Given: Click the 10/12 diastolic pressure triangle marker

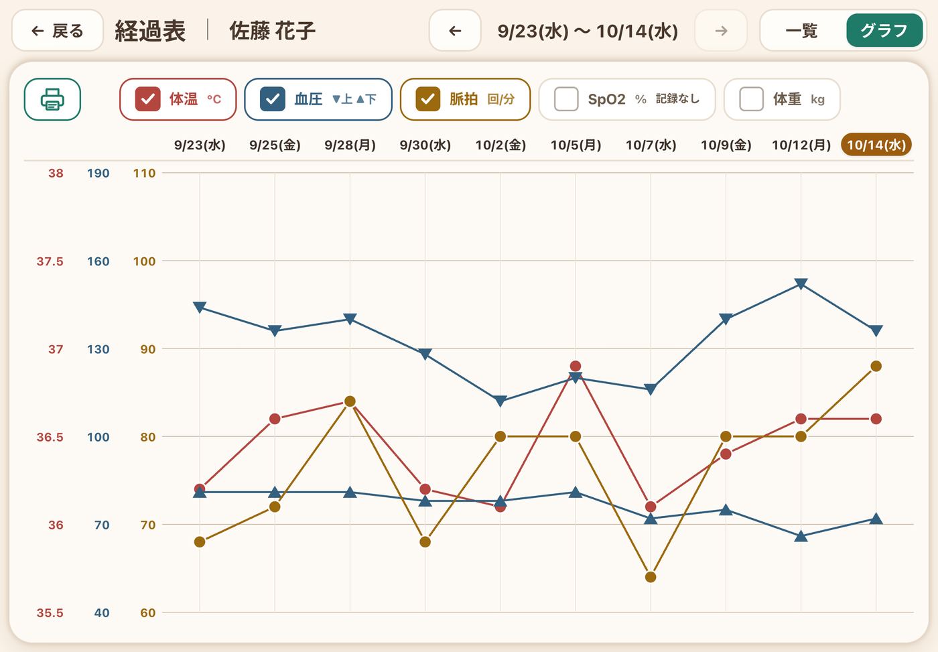Looking at the screenshot, I should (x=801, y=536).
